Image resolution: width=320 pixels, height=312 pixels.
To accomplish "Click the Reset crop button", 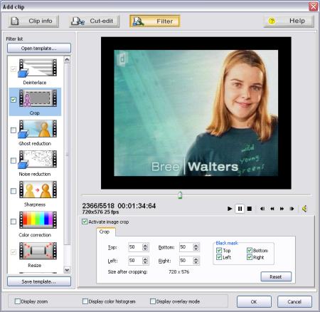I will [276, 277].
